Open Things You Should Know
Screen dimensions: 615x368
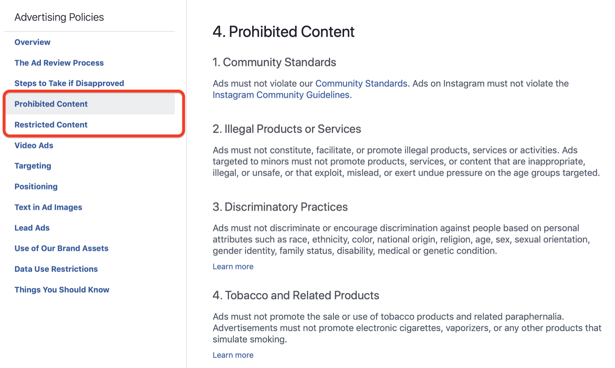[62, 290]
